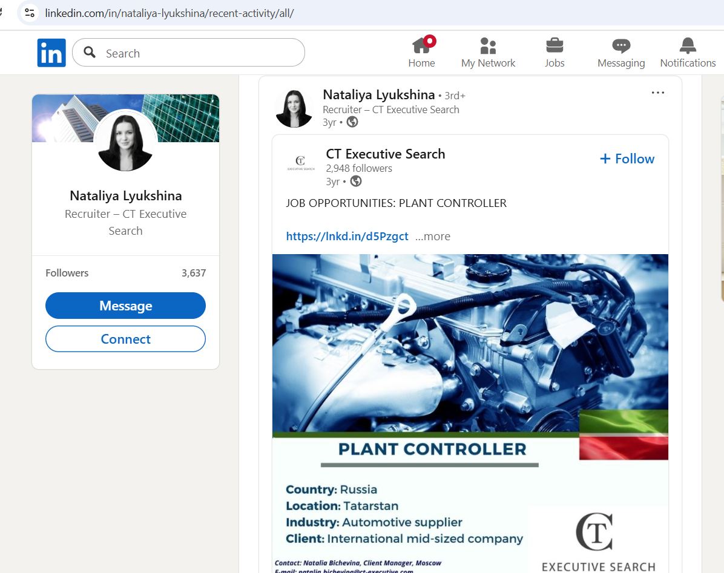The image size is (724, 573).
Task: Open Messaging chat icon
Action: click(x=620, y=46)
